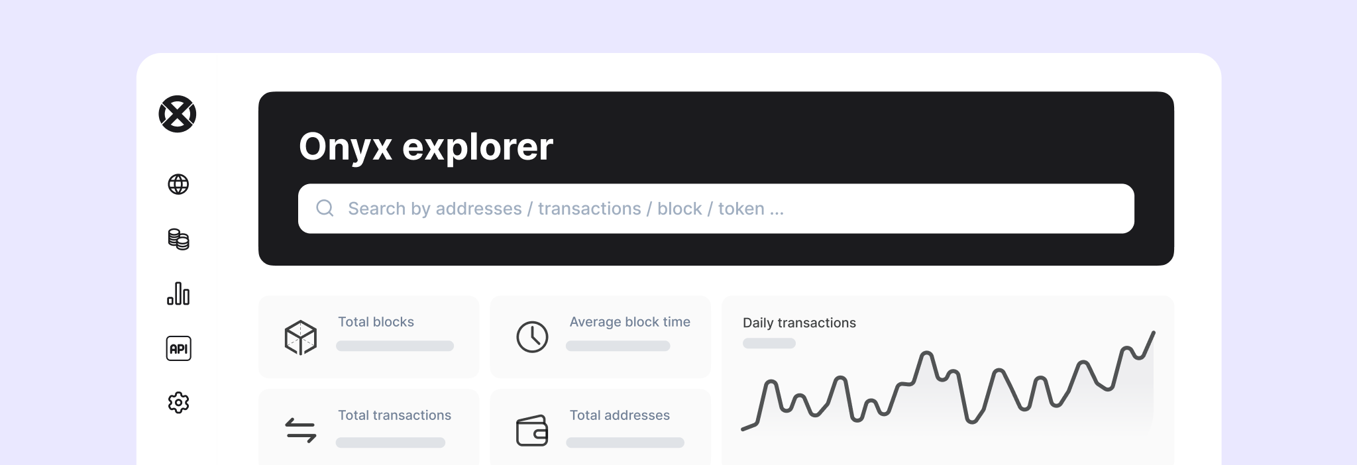Click the Daily transactions title

pos(799,323)
